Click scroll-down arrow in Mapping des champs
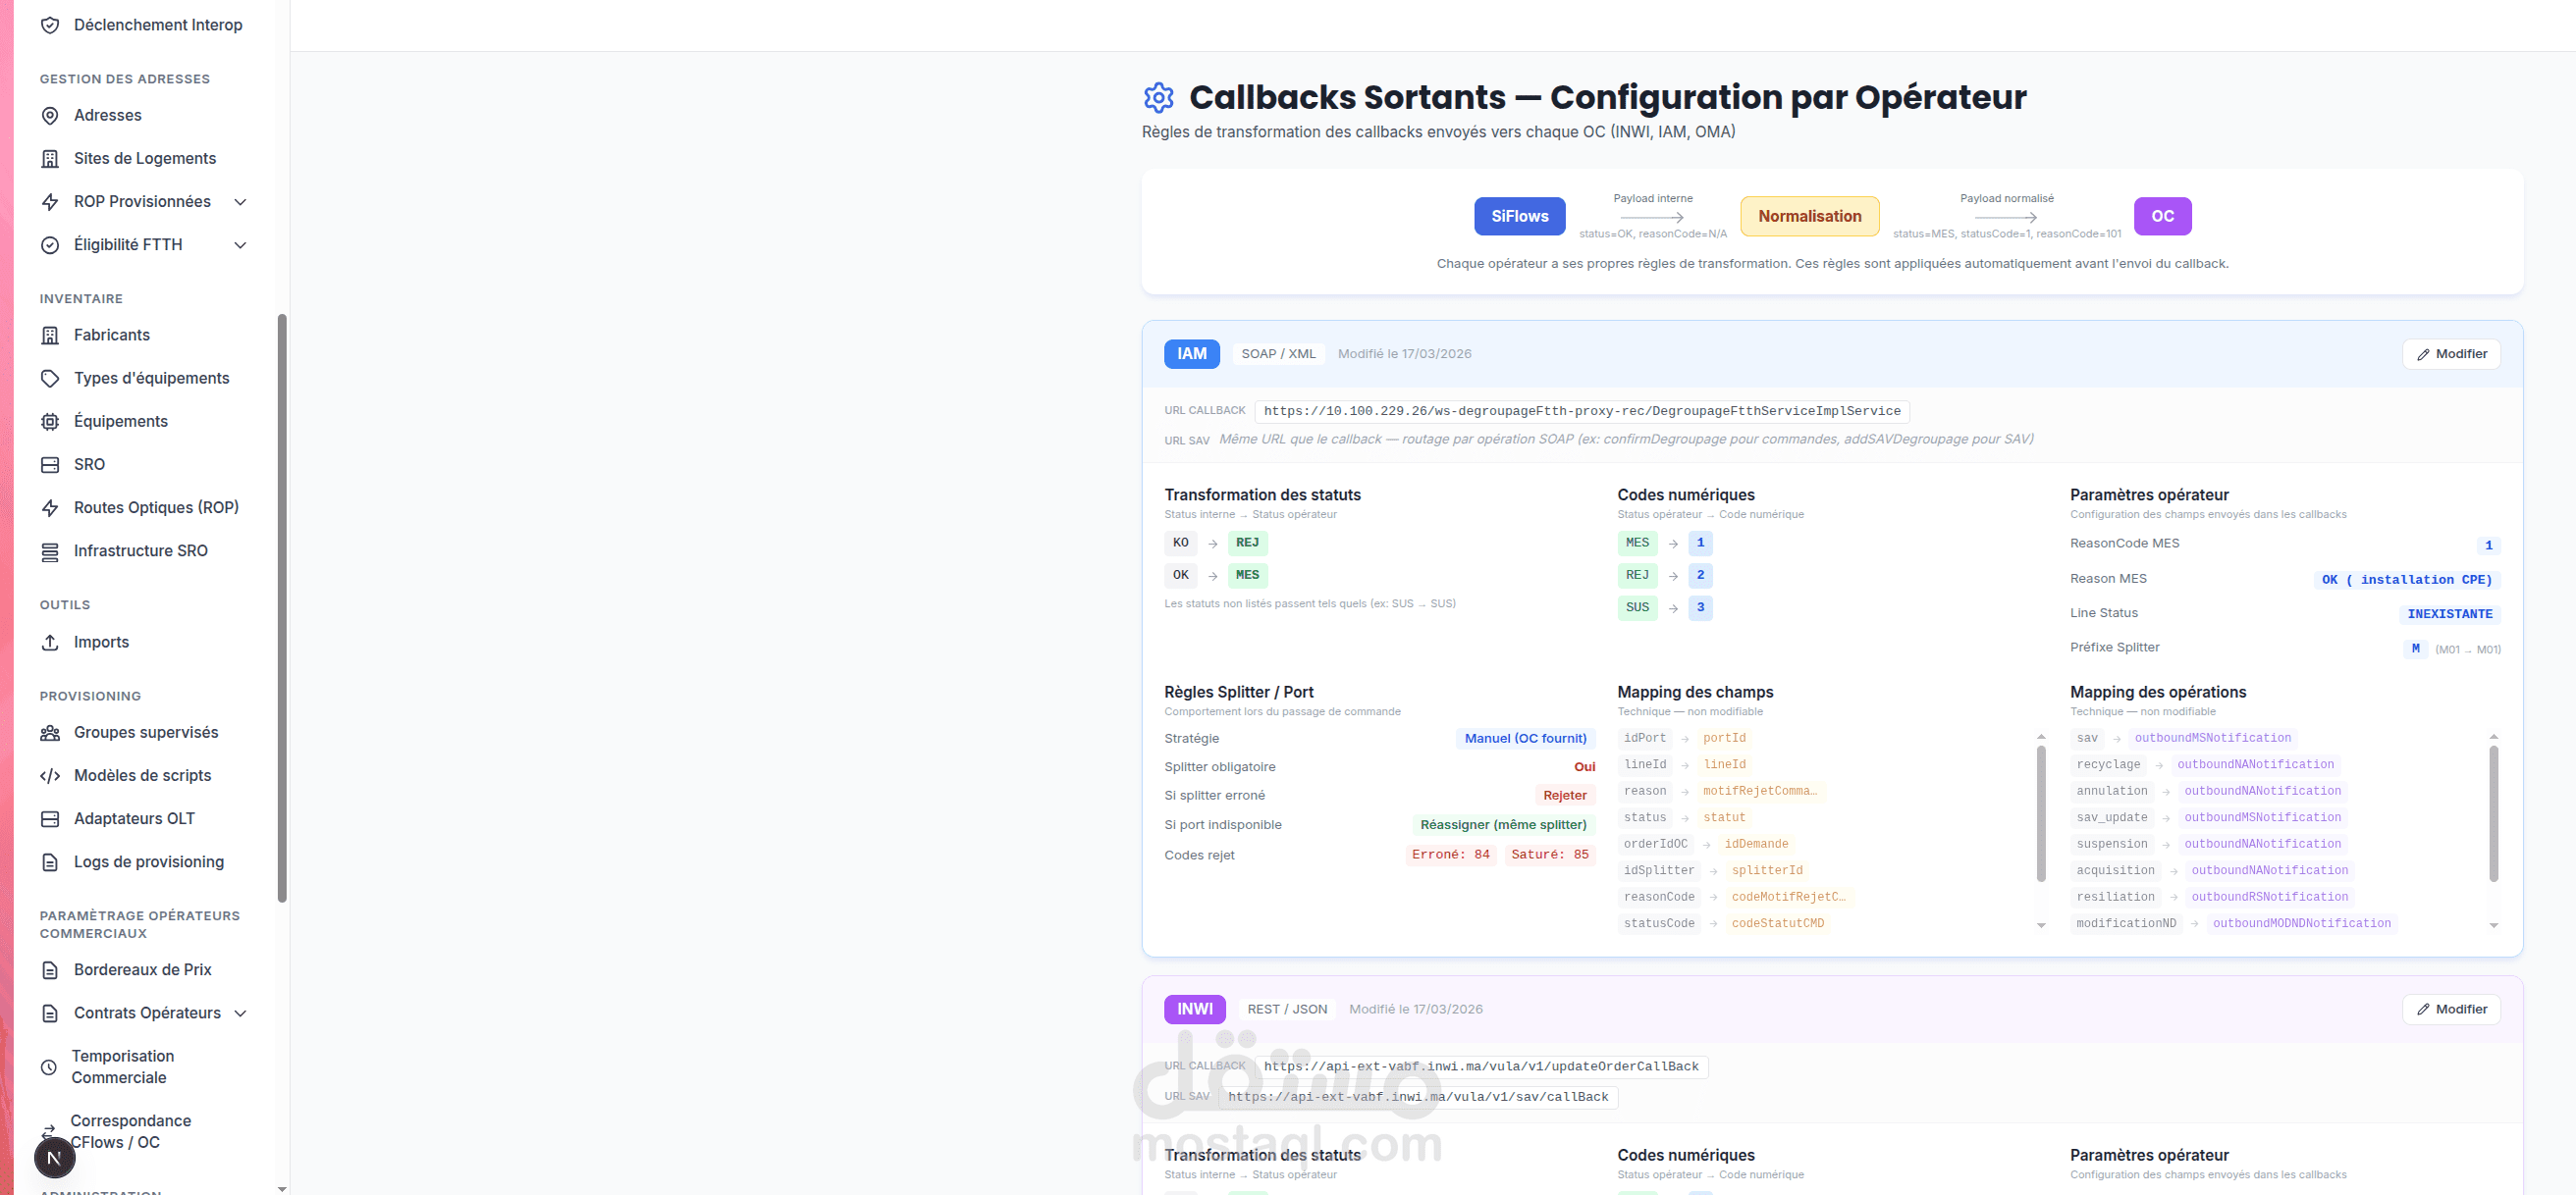 point(2041,925)
